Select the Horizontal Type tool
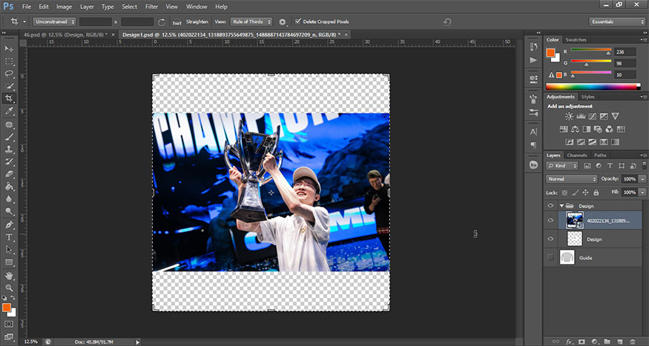 [x=9, y=237]
